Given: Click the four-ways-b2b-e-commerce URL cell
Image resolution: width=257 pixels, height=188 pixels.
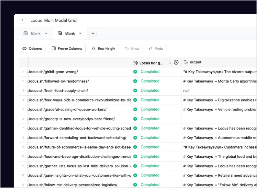Looking at the screenshot, I should tap(79, 100).
